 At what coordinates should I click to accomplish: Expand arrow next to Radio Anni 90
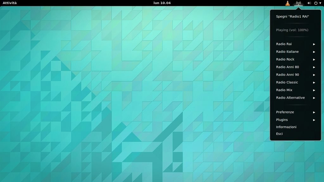pyautogui.click(x=314, y=75)
